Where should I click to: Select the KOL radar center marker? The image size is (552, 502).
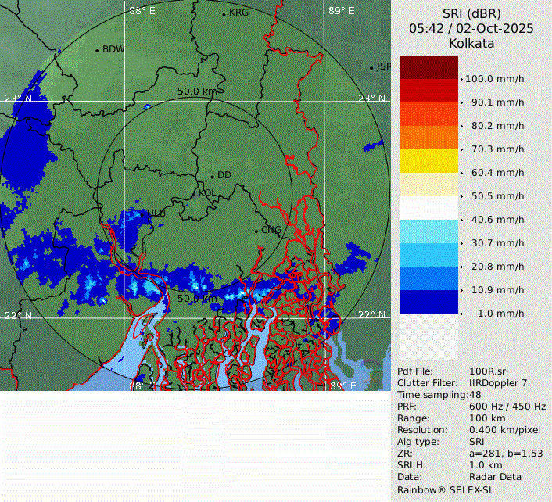click(195, 193)
